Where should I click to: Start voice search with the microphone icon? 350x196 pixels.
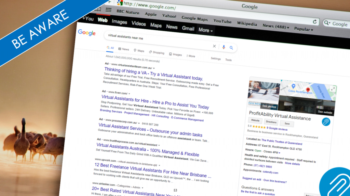click(224, 47)
